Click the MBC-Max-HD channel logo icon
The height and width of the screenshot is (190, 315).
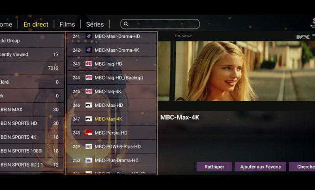point(88,105)
